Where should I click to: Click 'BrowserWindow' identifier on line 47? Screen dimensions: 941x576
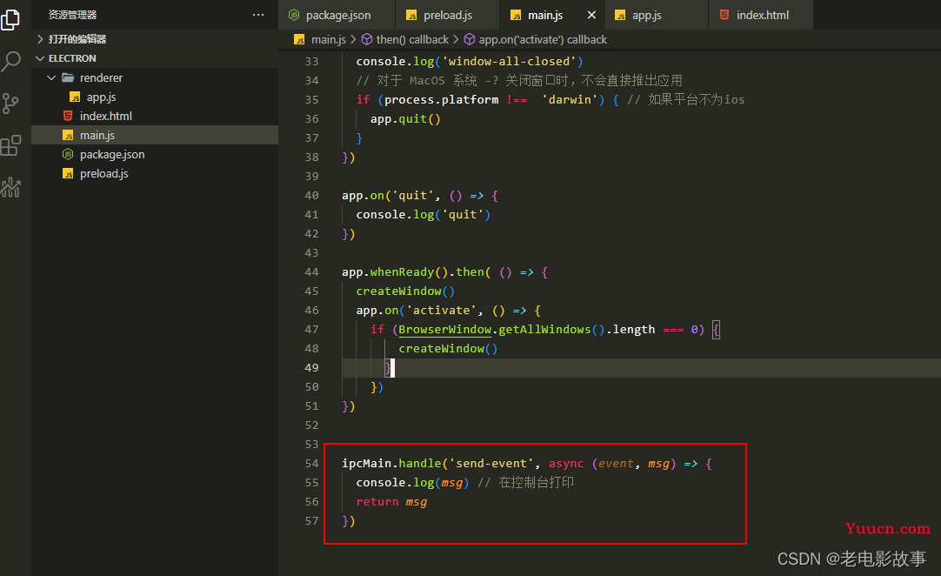pos(444,329)
